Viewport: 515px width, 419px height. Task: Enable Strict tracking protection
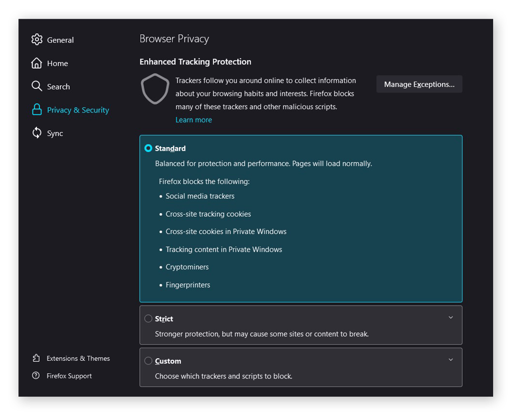[x=148, y=318]
